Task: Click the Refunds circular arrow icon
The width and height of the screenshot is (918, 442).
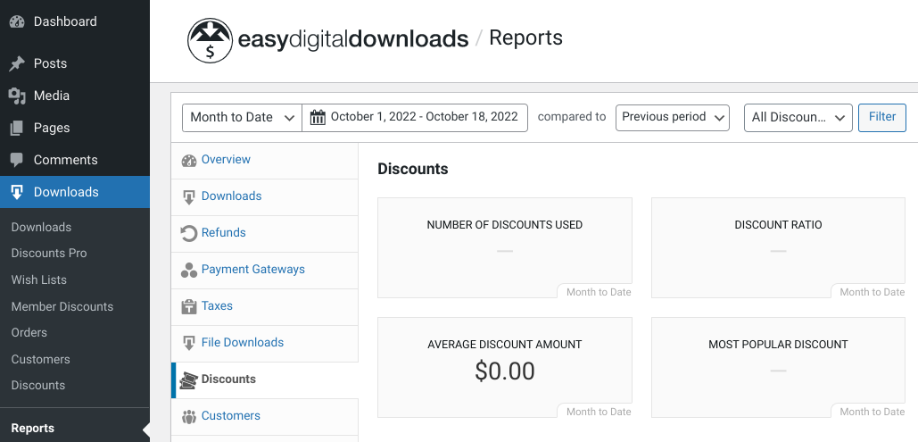Action: pyautogui.click(x=188, y=233)
